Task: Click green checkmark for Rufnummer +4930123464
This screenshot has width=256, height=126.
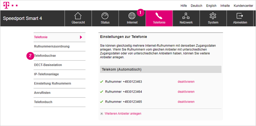Action: pyautogui.click(x=102, y=92)
